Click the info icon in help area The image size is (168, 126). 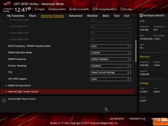tap(4, 100)
